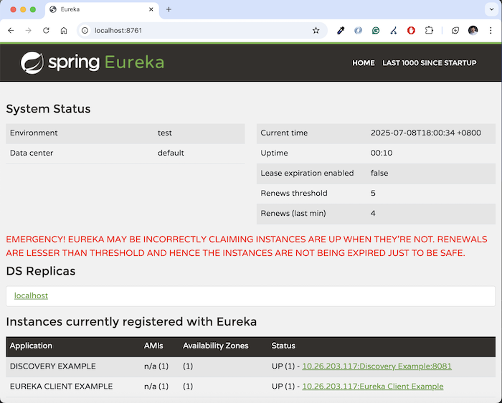
Task: Reload the Eureka page
Action: tap(46, 30)
